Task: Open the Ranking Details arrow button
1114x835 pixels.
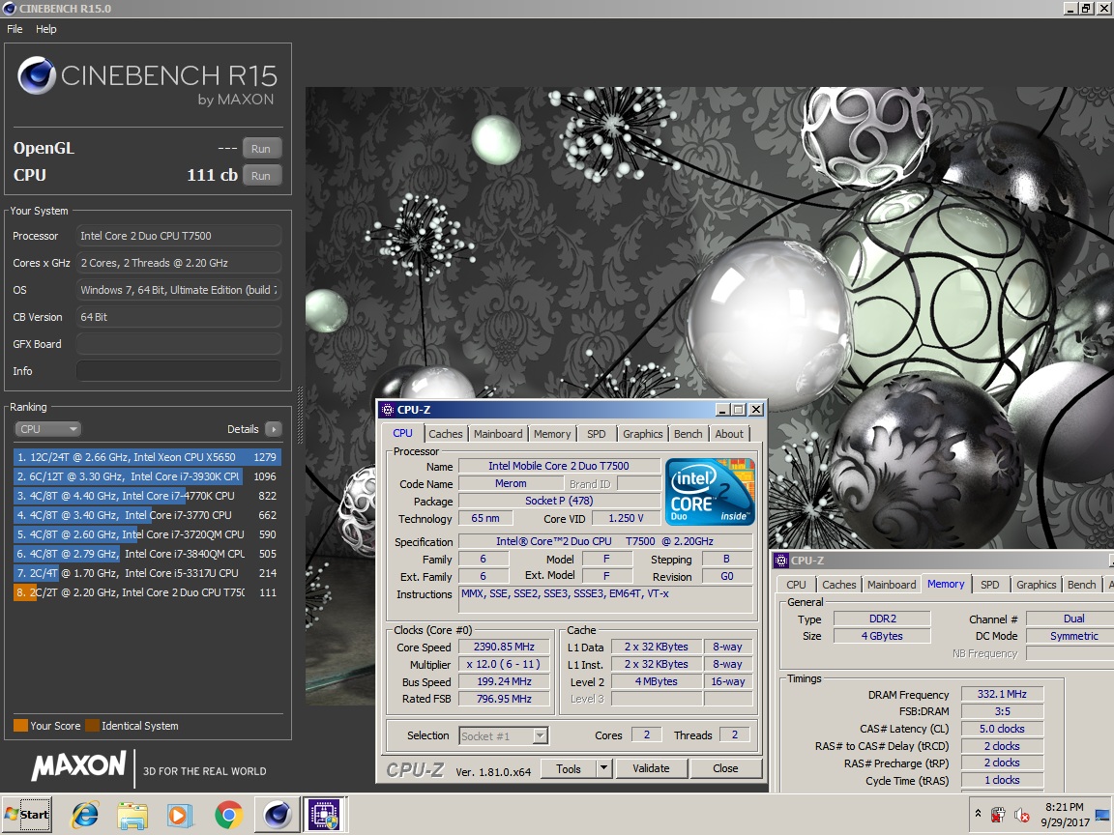Action: [x=274, y=429]
